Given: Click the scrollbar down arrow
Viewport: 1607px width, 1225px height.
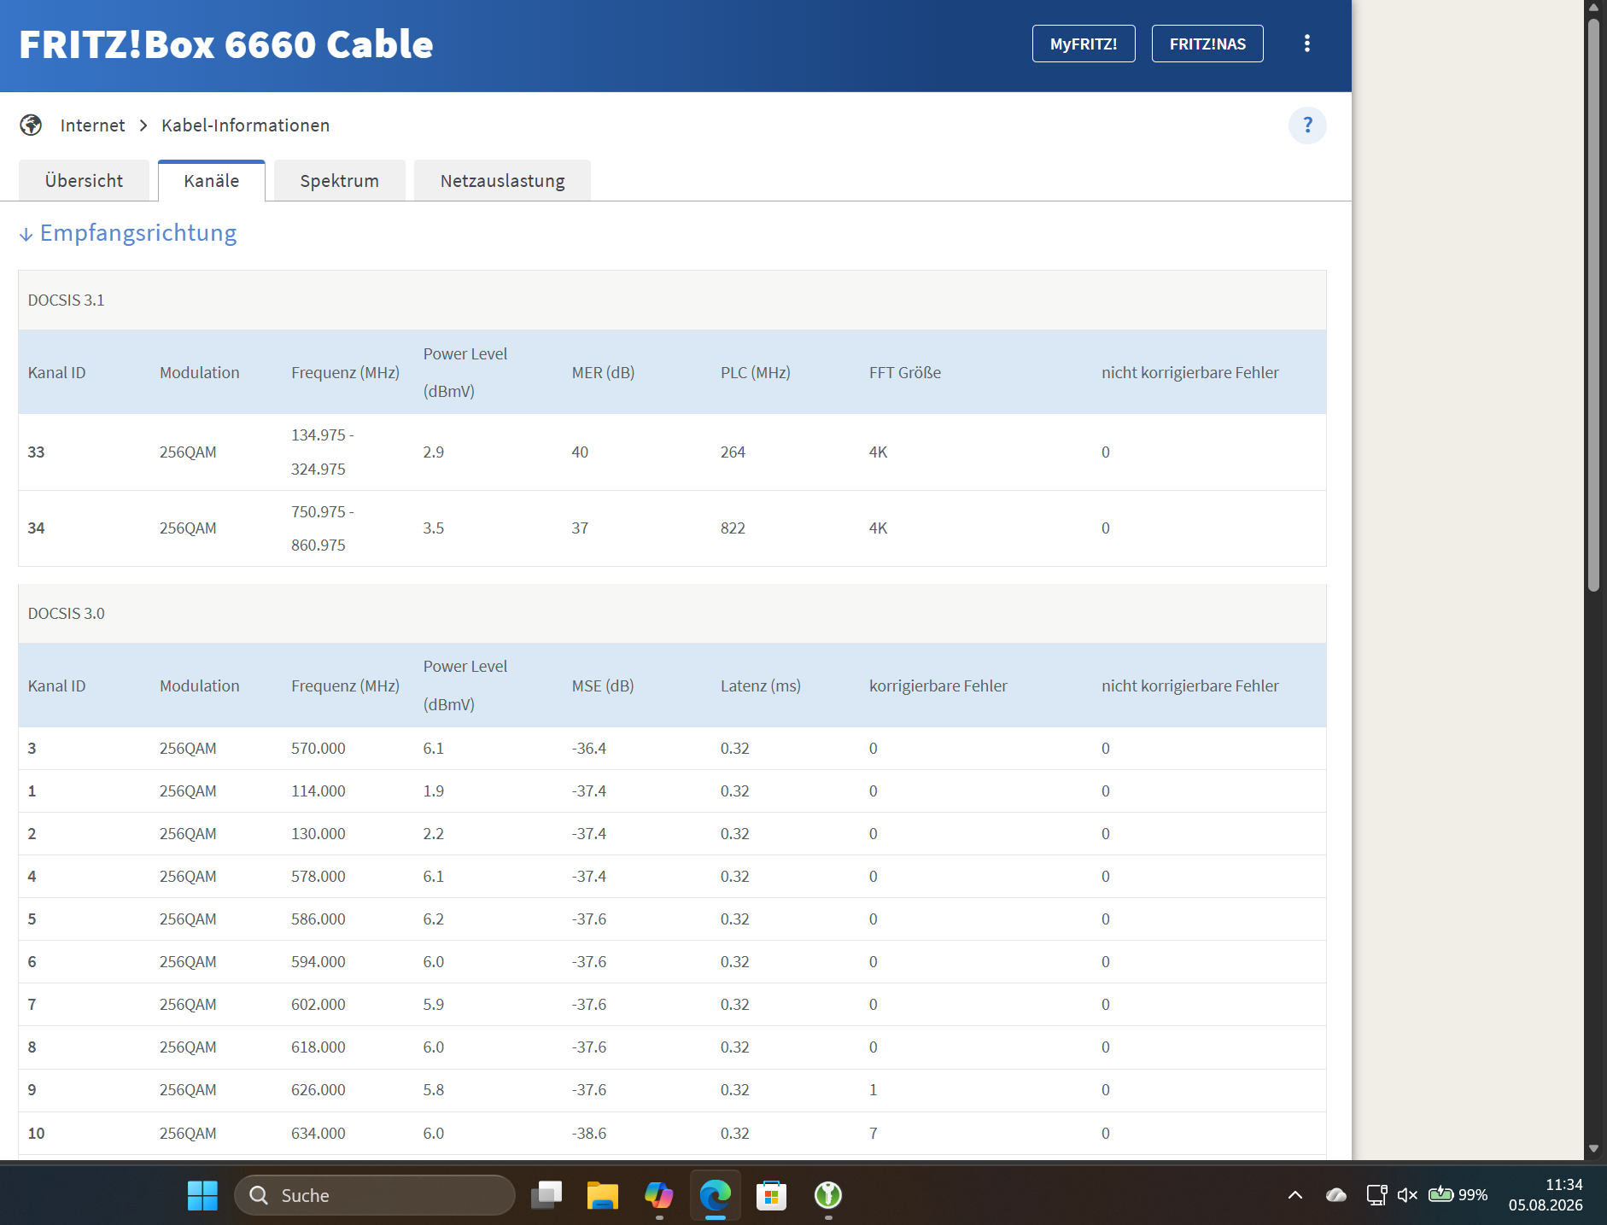Looking at the screenshot, I should tap(1593, 1149).
